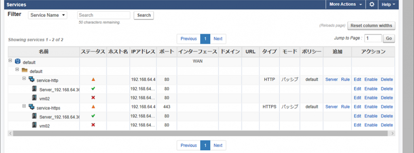The height and width of the screenshot is (153, 414).
Task: Click Enable for service-https
Action: tap(371, 107)
